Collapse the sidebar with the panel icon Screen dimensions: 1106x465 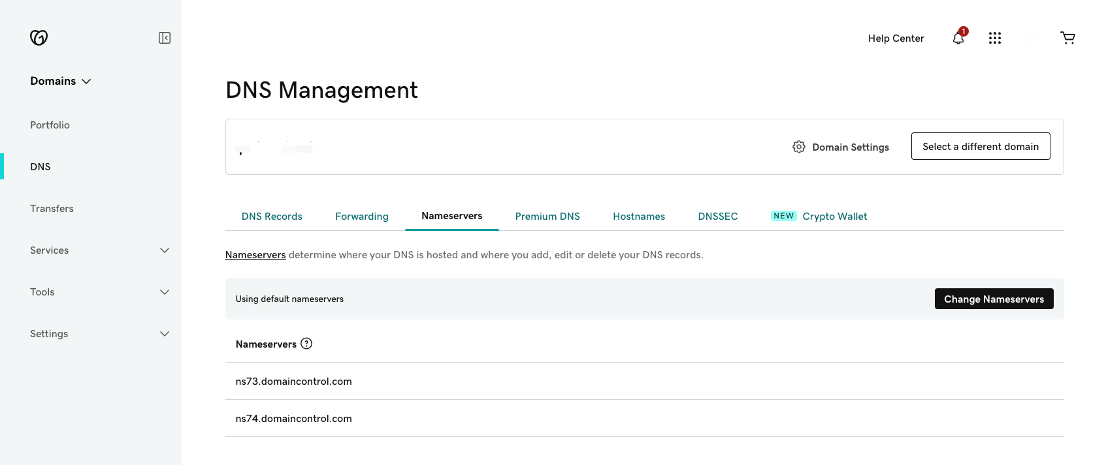click(x=165, y=38)
